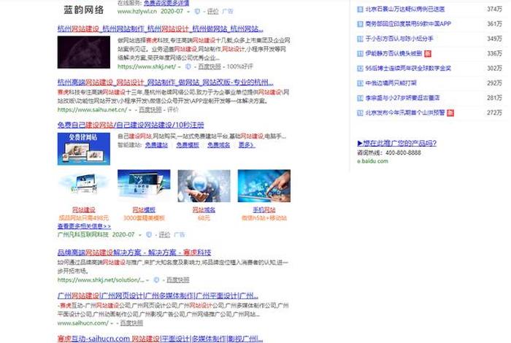Click the 网站域名 caption link
The height and width of the screenshot is (343, 511).
tap(204, 209)
